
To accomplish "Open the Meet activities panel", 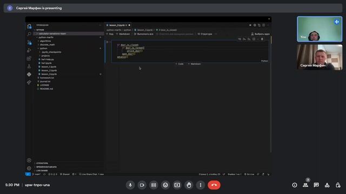I will (x=327, y=185).
